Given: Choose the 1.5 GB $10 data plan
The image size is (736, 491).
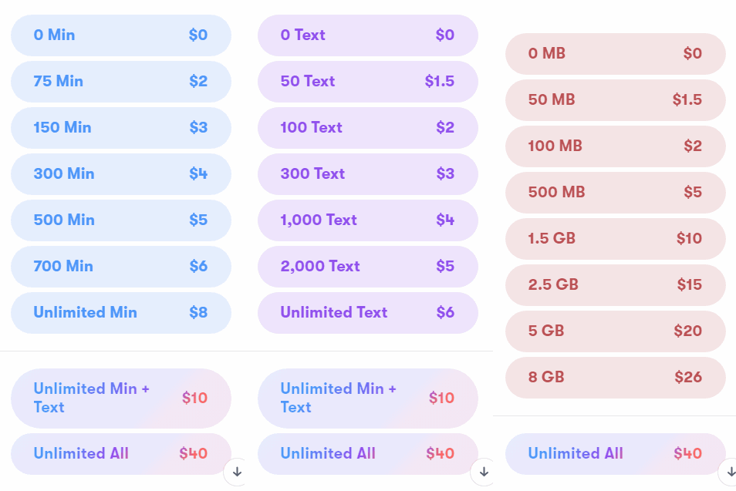Looking at the screenshot, I should pyautogui.click(x=616, y=239).
